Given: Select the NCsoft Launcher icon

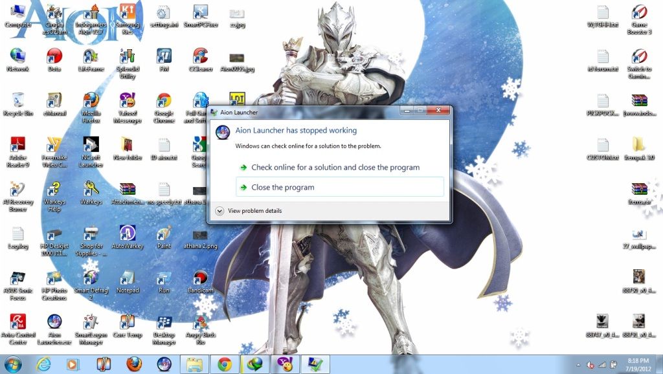Looking at the screenshot, I should tap(91, 151).
